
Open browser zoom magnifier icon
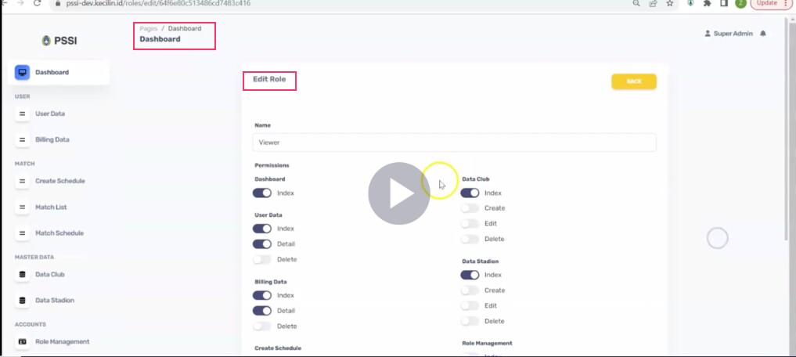pyautogui.click(x=636, y=3)
